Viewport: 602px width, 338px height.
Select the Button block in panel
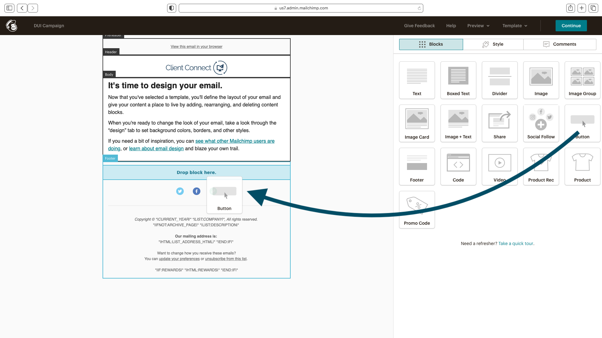pyautogui.click(x=582, y=123)
